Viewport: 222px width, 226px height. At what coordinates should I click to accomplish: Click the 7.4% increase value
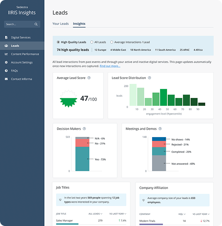(x=122, y=220)
